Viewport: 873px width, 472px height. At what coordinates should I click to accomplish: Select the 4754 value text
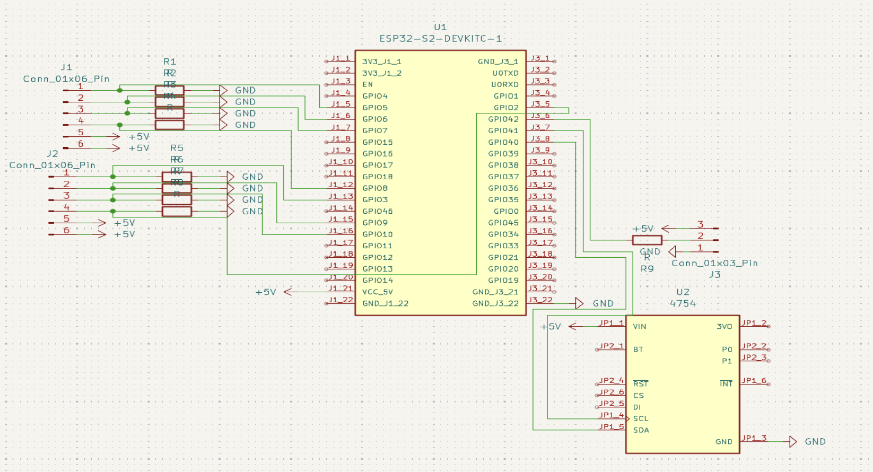coord(683,304)
